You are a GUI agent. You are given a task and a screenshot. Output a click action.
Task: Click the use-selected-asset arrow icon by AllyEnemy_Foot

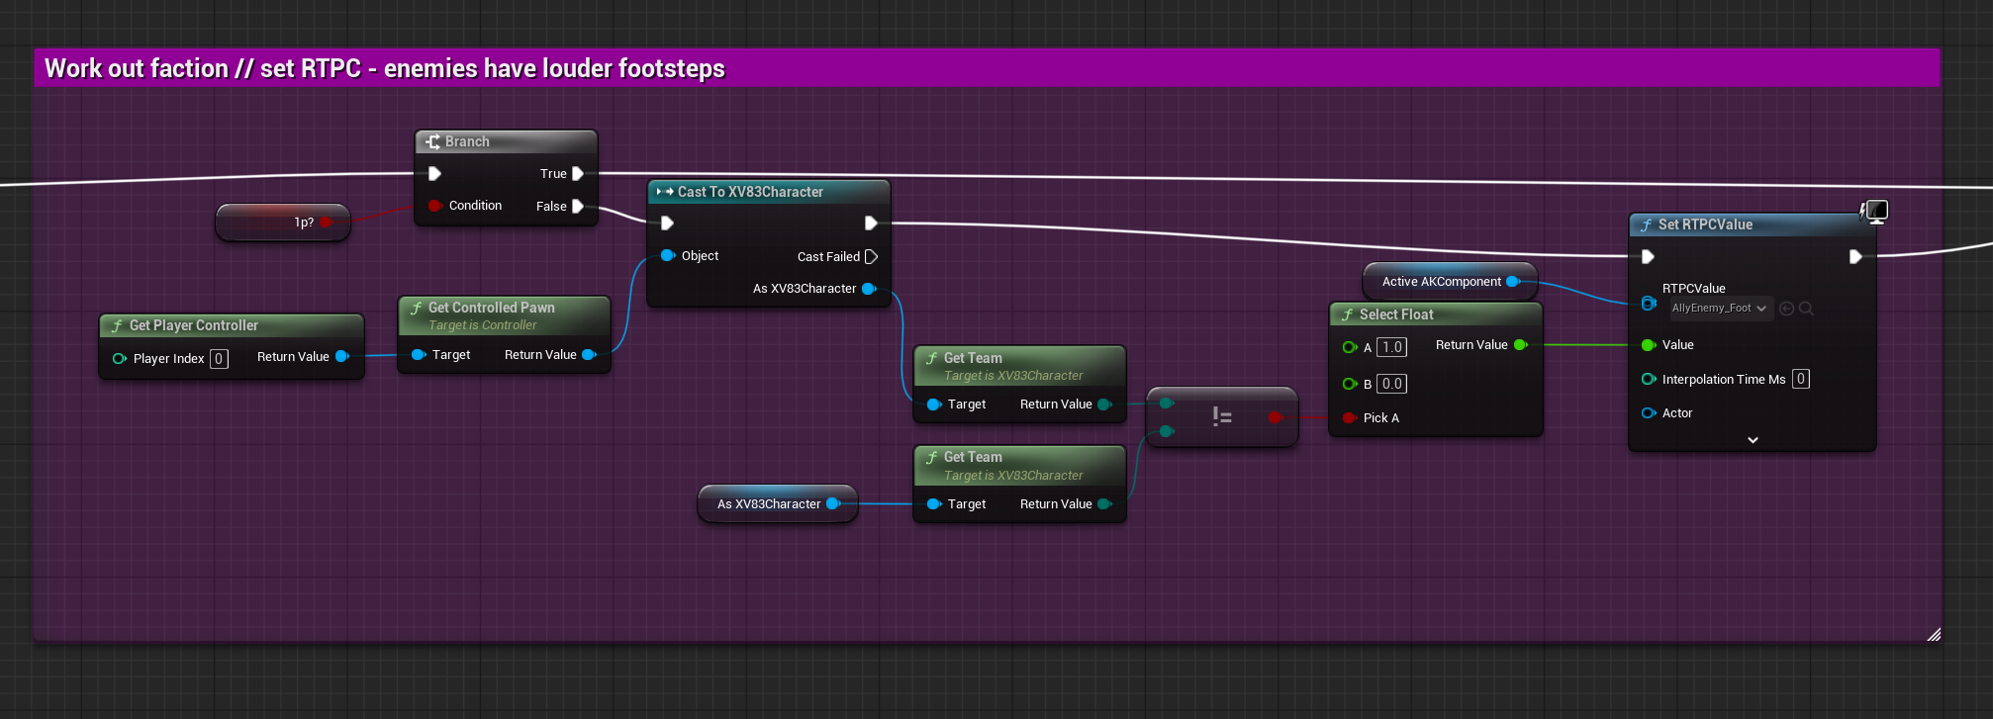pyautogui.click(x=1786, y=309)
